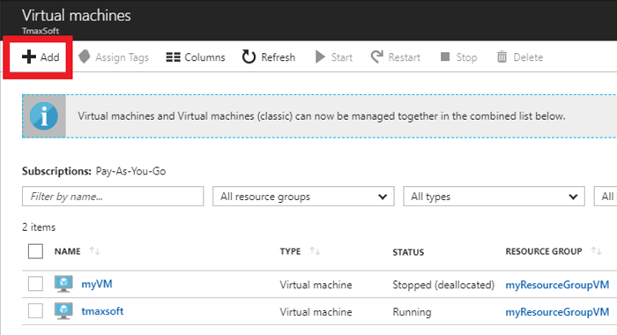Click the Columns label
Screen dimensions: 617x335
pos(204,57)
